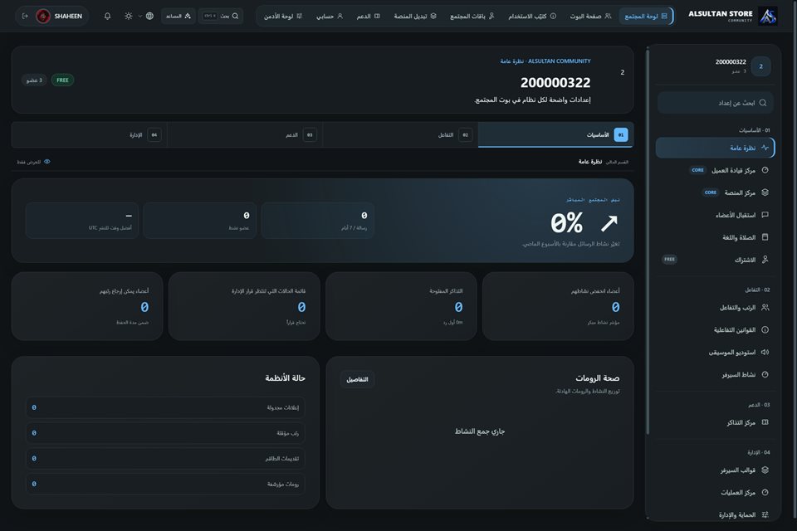Go to حسابي account menu item
The image size is (797, 531).
pos(330,17)
